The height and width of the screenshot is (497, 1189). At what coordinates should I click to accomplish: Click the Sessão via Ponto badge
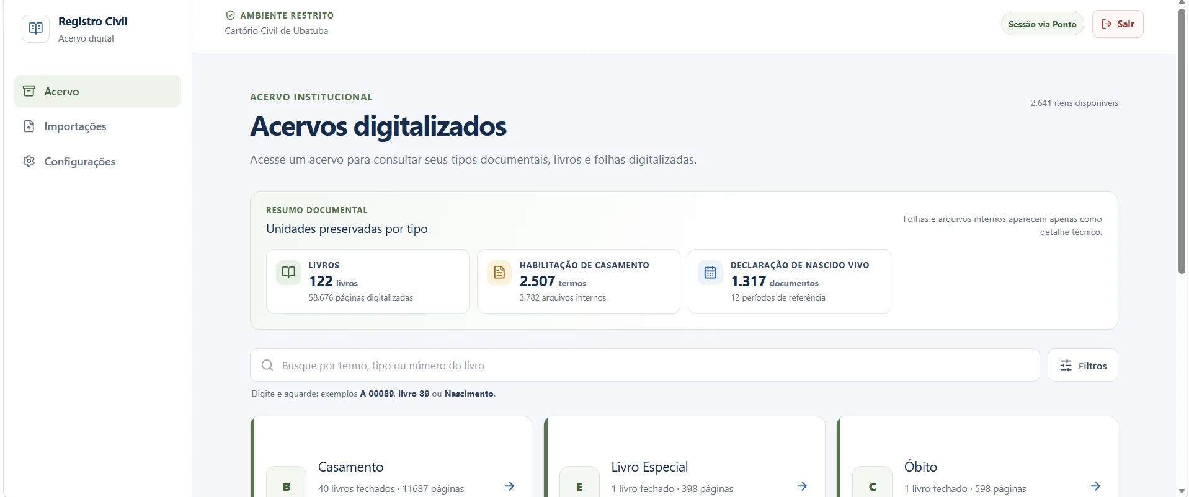pyautogui.click(x=1042, y=24)
